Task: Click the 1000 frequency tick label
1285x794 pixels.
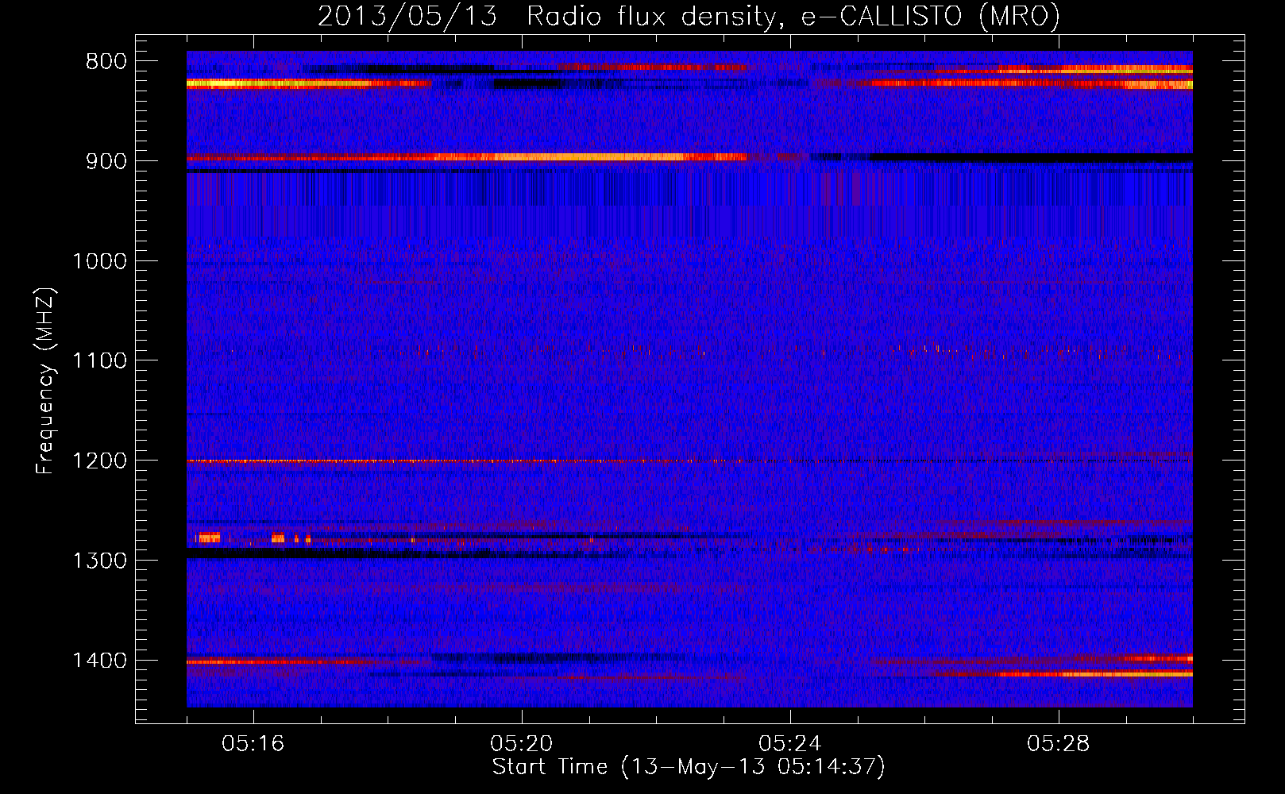Action: tap(99, 261)
